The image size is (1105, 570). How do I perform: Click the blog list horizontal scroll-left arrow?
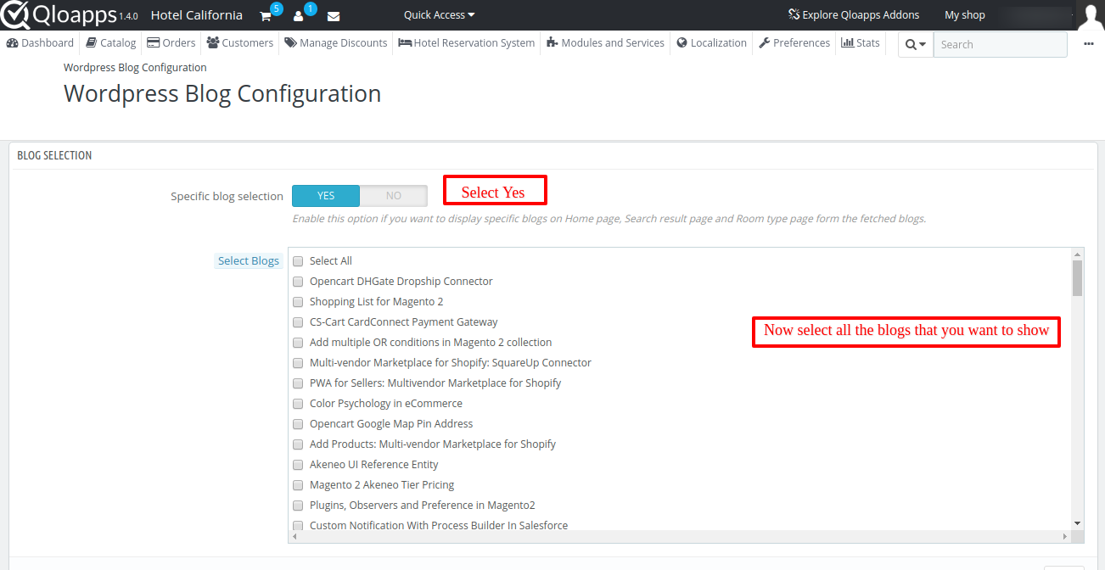click(x=294, y=536)
